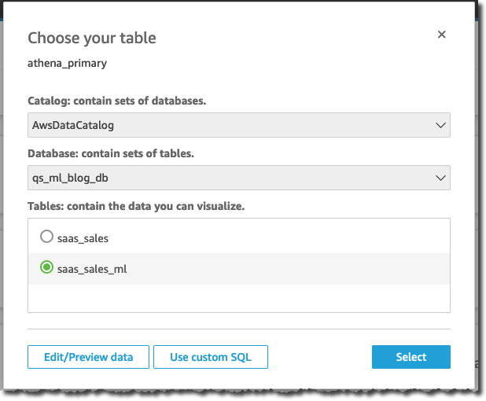The height and width of the screenshot is (401, 486).
Task: Click the saas_sales_ml table name label
Action: tap(92, 269)
